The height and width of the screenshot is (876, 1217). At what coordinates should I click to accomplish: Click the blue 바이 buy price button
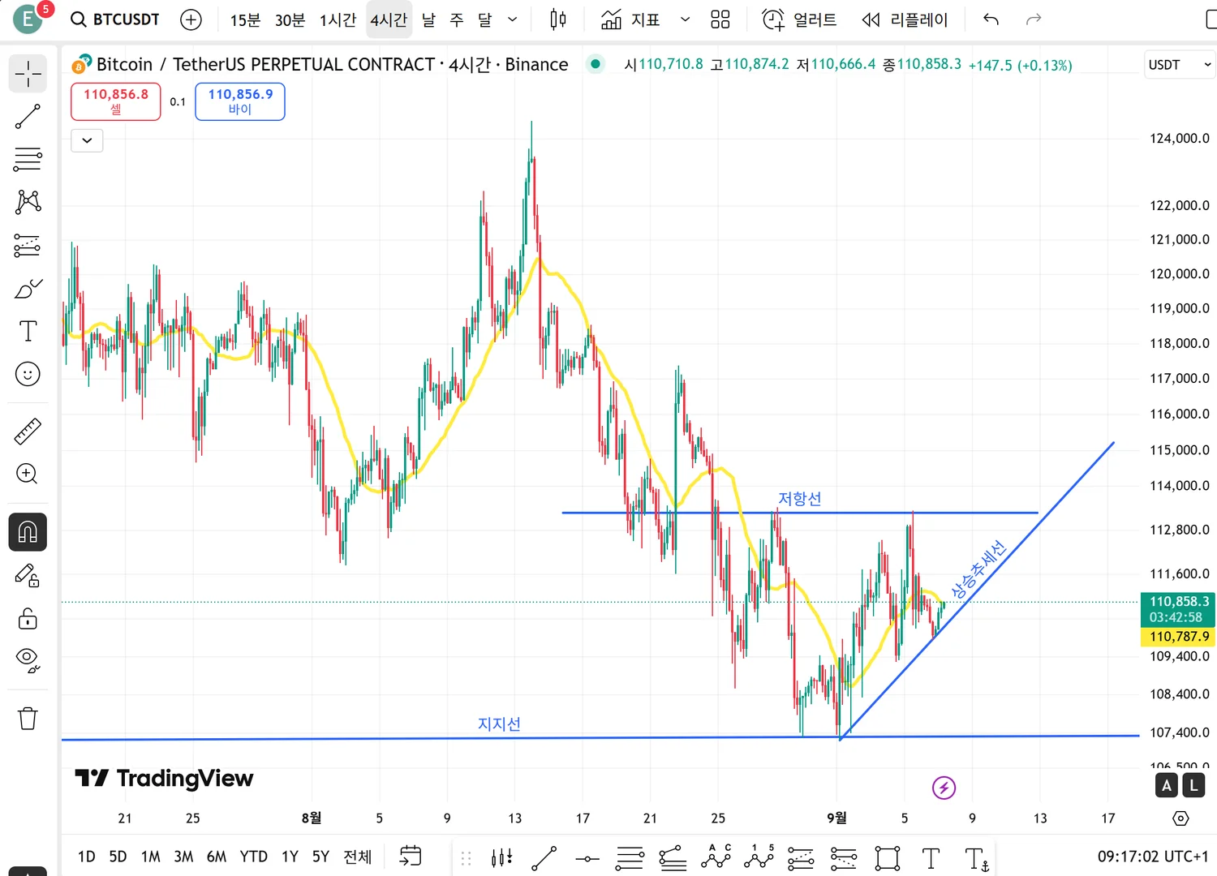pos(240,101)
